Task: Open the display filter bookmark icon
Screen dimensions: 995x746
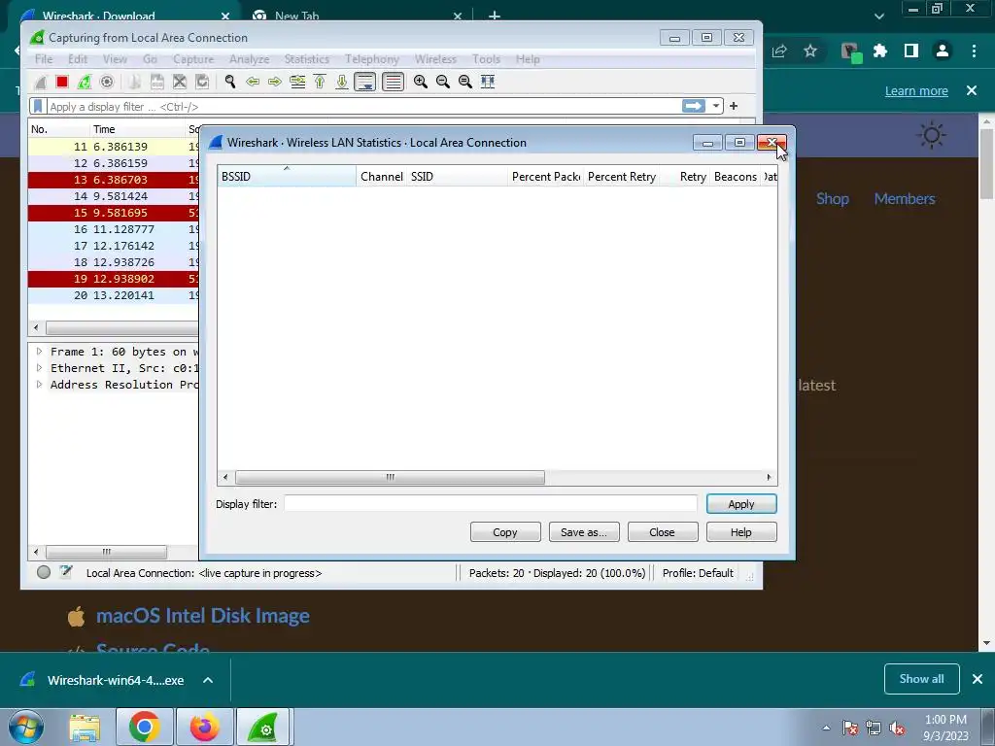Action: tap(38, 106)
